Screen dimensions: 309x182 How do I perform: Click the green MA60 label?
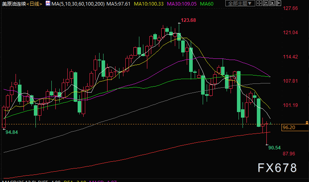coord(207,4)
